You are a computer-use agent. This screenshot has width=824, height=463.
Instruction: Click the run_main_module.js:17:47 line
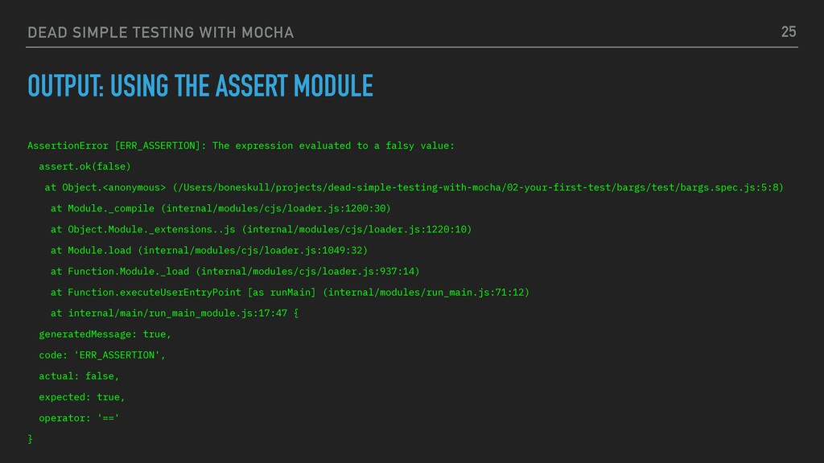pos(175,313)
